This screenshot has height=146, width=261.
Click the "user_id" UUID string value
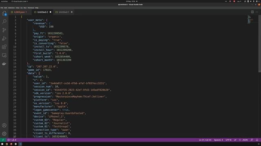(x=77, y=83)
